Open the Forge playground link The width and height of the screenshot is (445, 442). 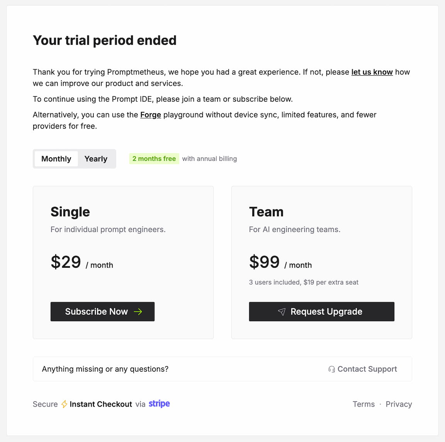tap(151, 114)
